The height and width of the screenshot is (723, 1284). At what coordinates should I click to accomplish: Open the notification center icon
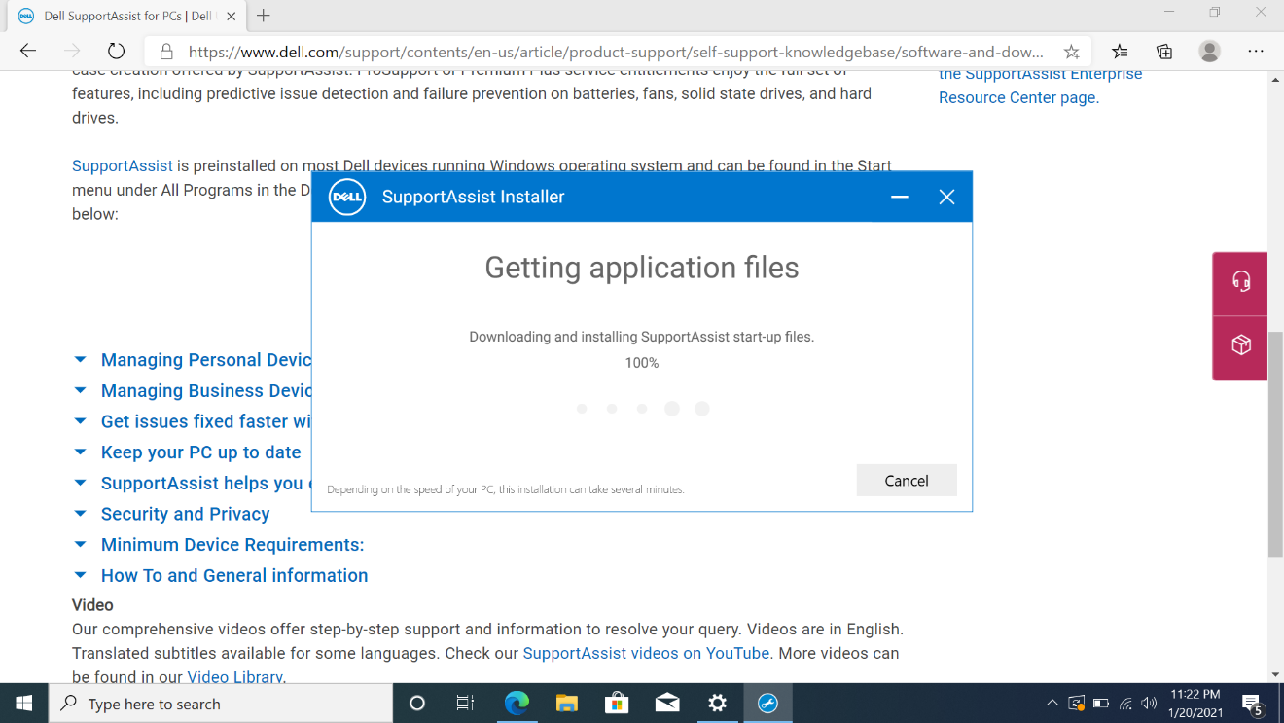(x=1252, y=703)
